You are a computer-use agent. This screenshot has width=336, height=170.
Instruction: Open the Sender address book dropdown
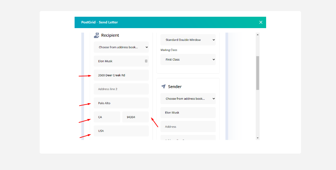[188, 99]
